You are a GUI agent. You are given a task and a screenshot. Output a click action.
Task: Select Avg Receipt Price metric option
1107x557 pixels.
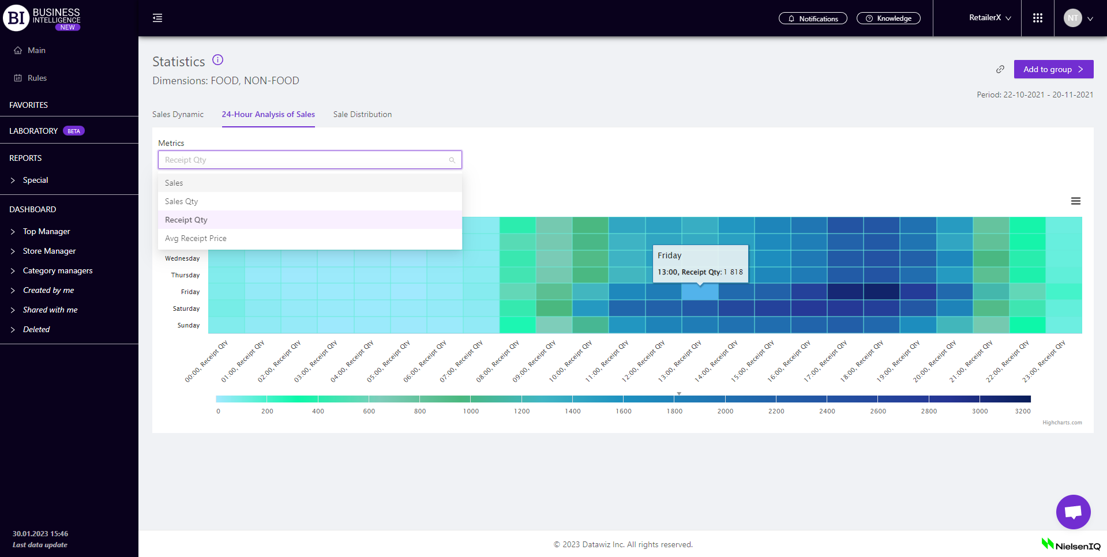196,238
